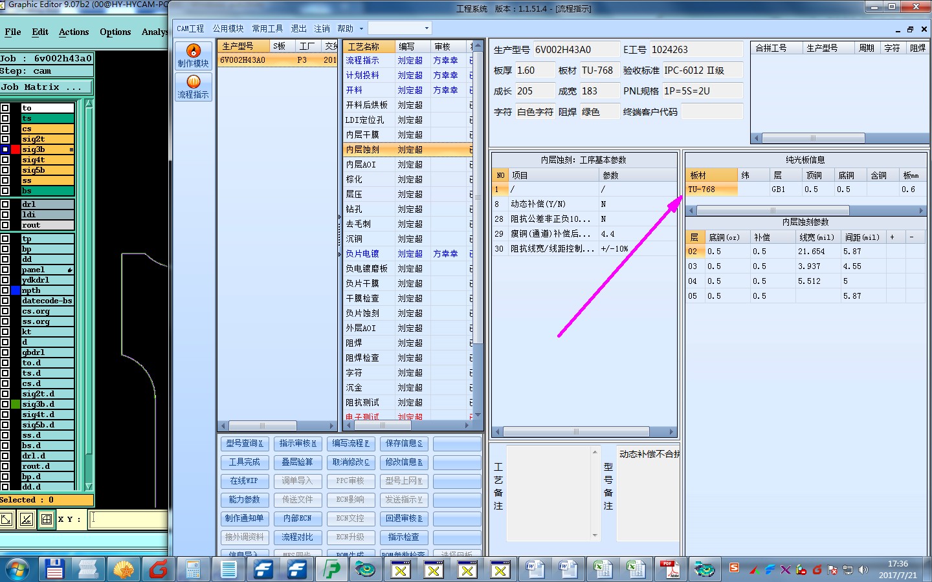Click 保存信息 button
Image resolution: width=932 pixels, height=582 pixels.
point(404,444)
